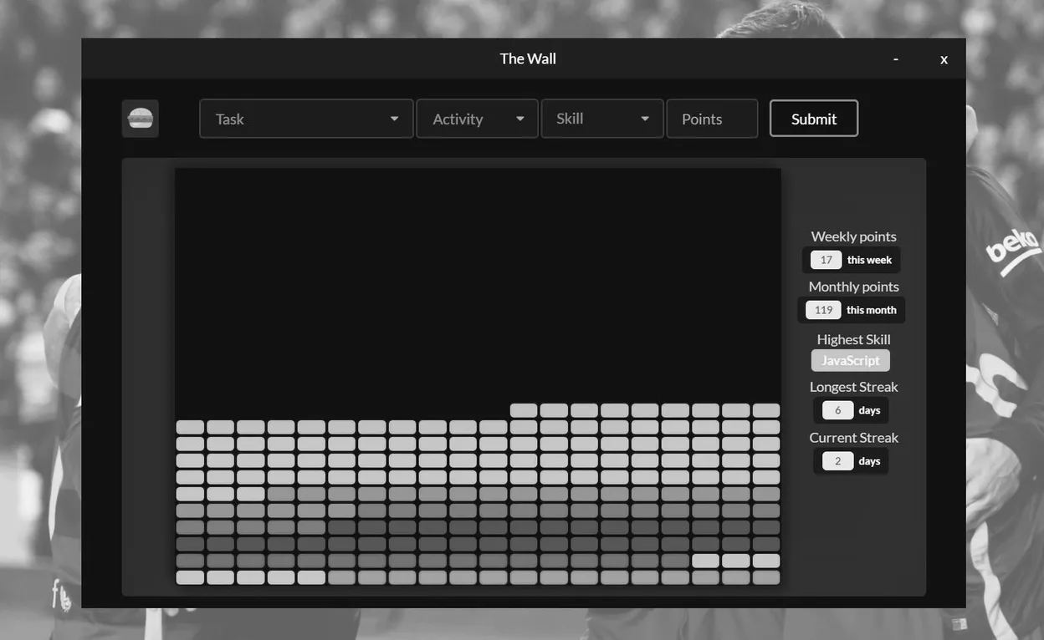Click the Submit button

pyautogui.click(x=814, y=119)
